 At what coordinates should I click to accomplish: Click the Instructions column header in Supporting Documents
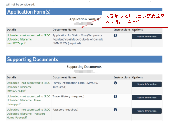[x=122, y=77]
